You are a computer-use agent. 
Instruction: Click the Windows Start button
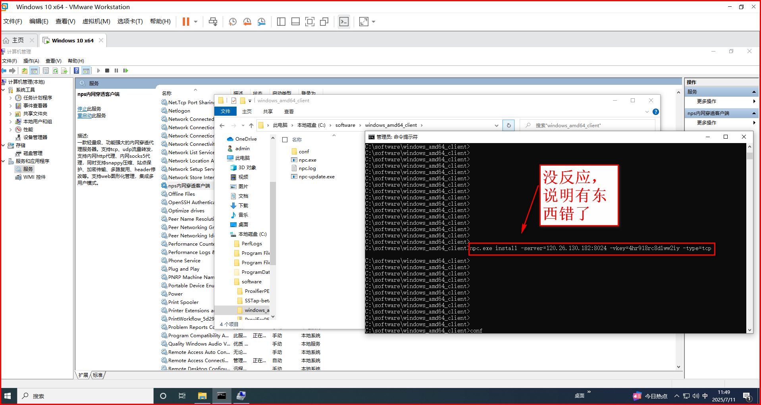coord(7,396)
